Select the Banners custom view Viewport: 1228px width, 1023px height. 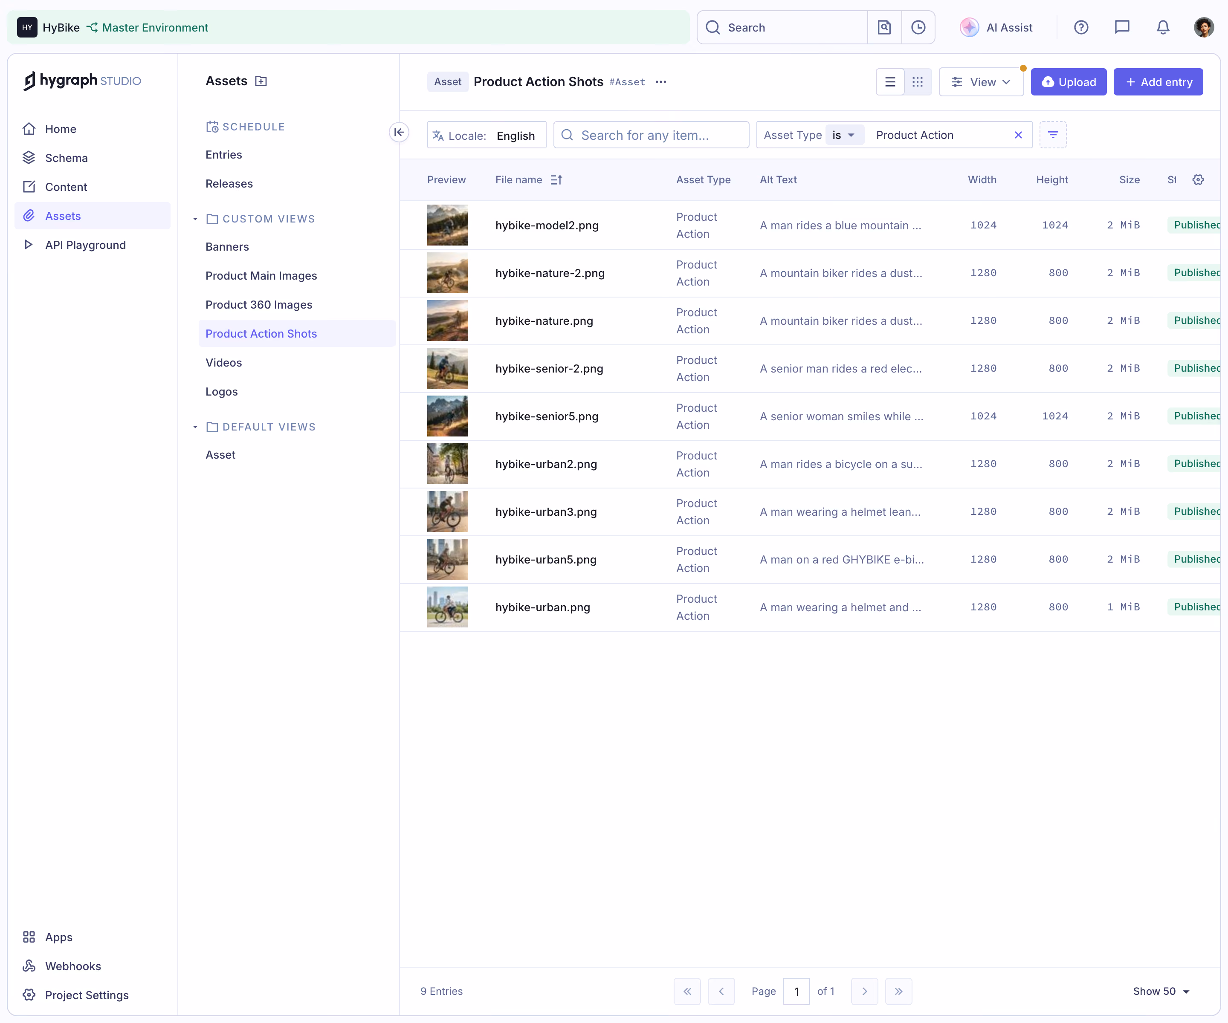[297, 247]
